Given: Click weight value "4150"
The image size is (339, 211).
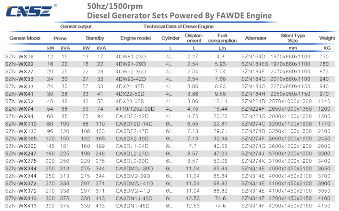Looking at the screenshot, I should click(x=324, y=206).
